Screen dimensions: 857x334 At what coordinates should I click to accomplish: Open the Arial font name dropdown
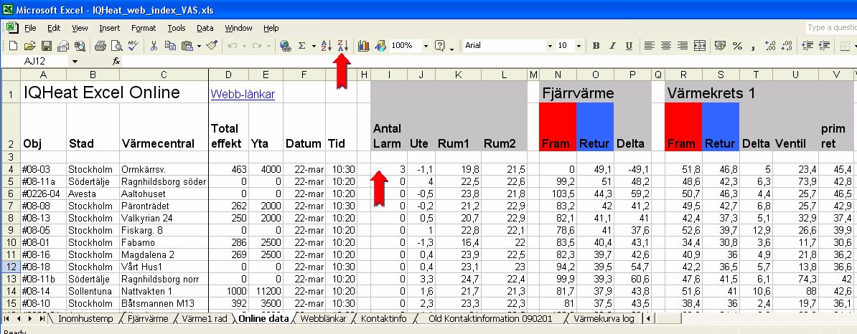(x=550, y=46)
